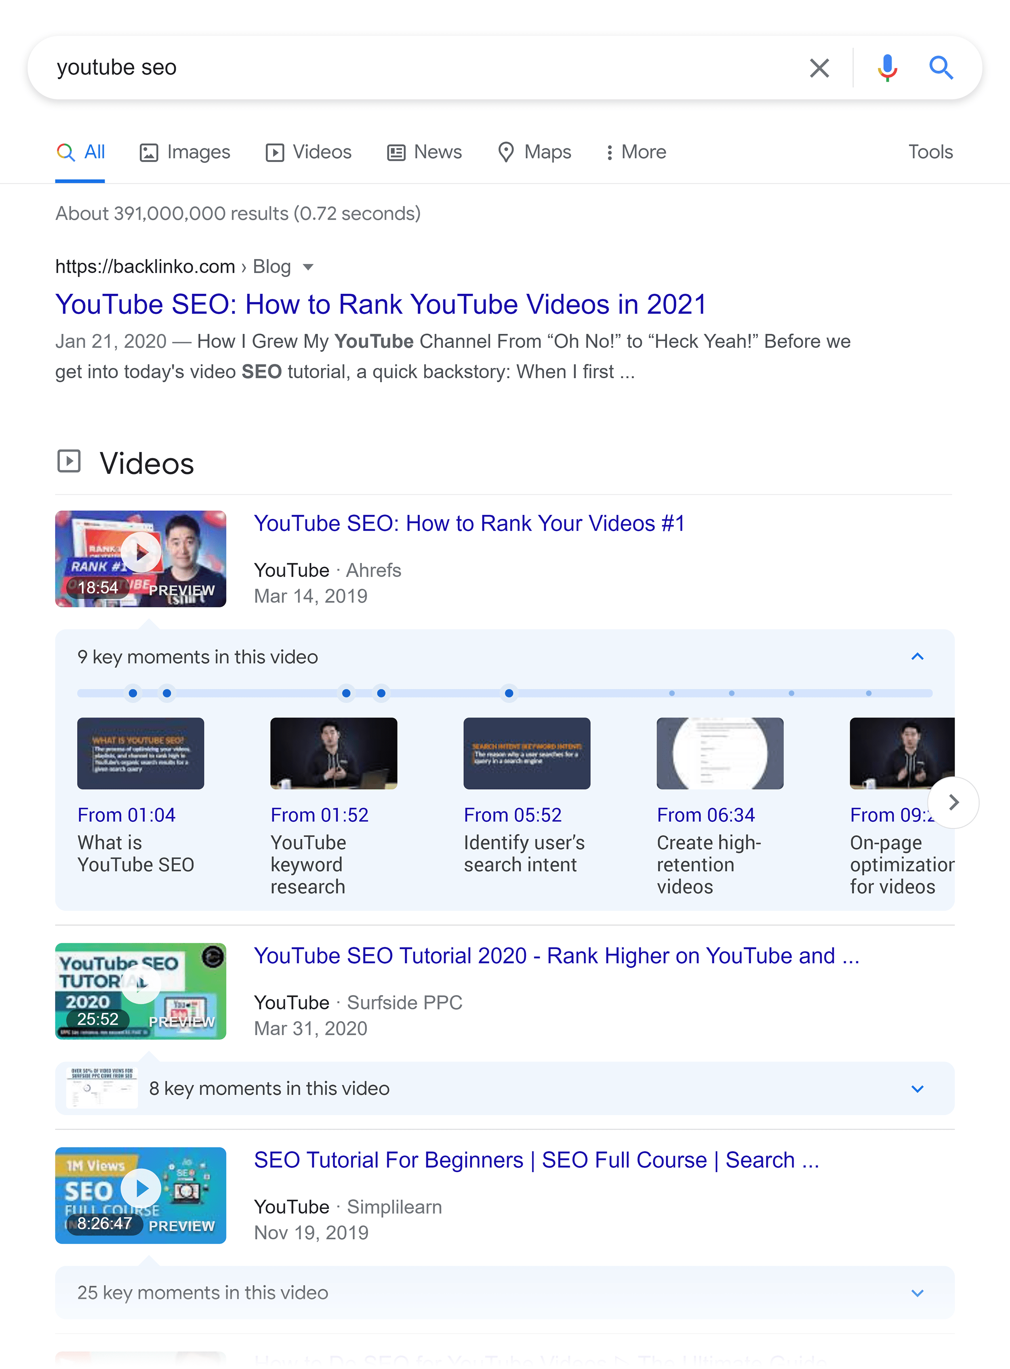
Task: Play the Ahrefs video thumbnail preview
Action: click(141, 559)
